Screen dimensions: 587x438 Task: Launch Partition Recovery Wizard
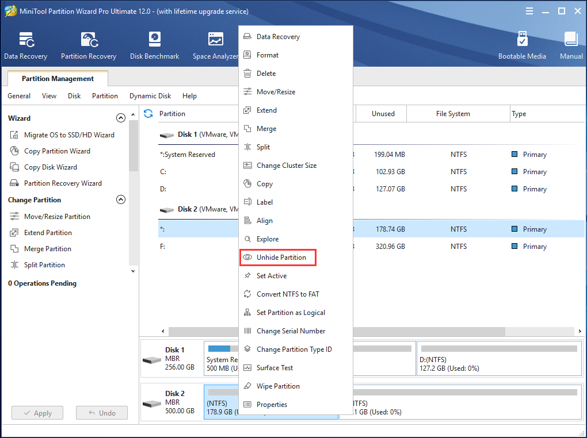coord(64,183)
